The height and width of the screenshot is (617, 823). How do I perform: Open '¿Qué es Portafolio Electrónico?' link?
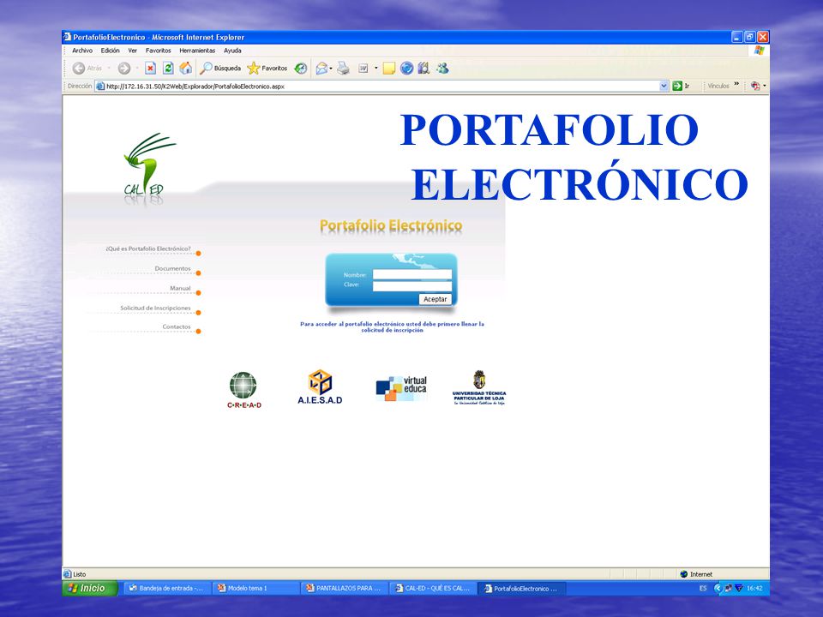tap(148, 249)
